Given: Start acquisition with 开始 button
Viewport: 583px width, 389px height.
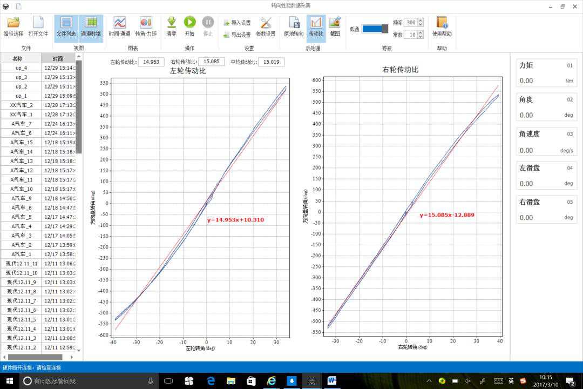Looking at the screenshot, I should 189,23.
